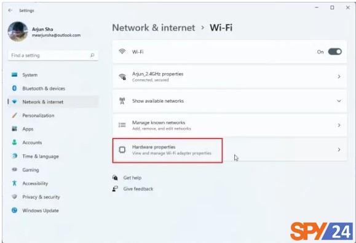The width and height of the screenshot is (356, 243).
Task: Open Arjun_2.4GHz properties via its chevron
Action: pyautogui.click(x=339, y=76)
